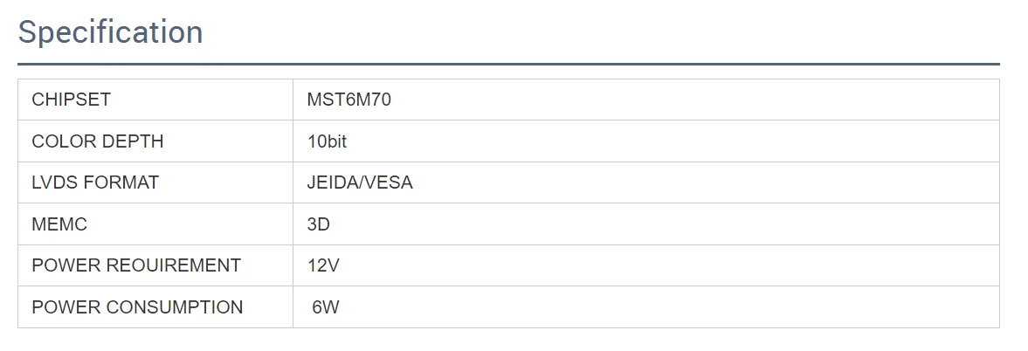Click the word DEPTH in second row
1028x351 pixels.
pos(133,141)
